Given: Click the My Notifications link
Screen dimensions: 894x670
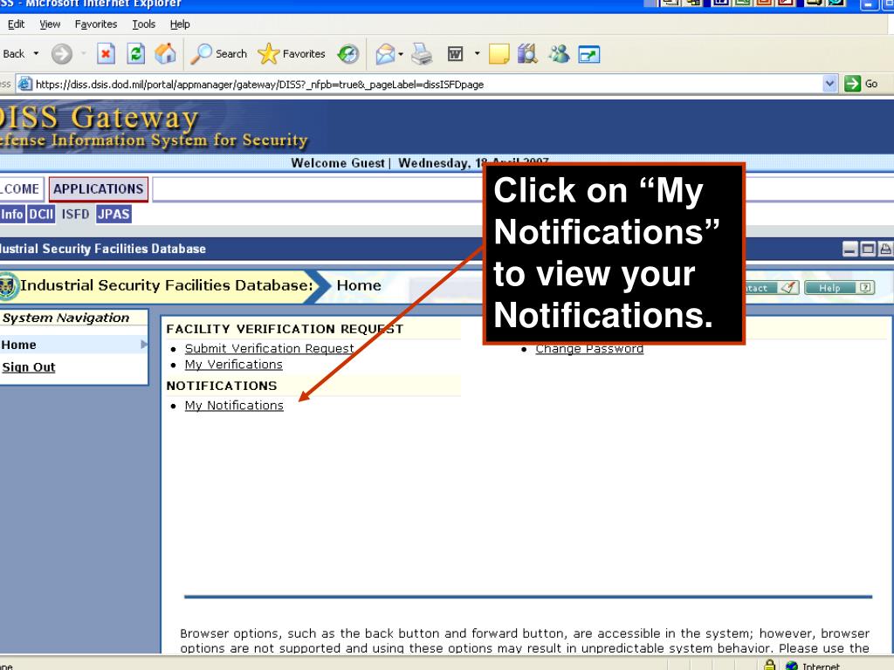Looking at the screenshot, I should (234, 405).
